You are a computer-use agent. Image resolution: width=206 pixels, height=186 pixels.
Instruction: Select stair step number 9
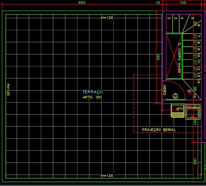tap(199, 49)
